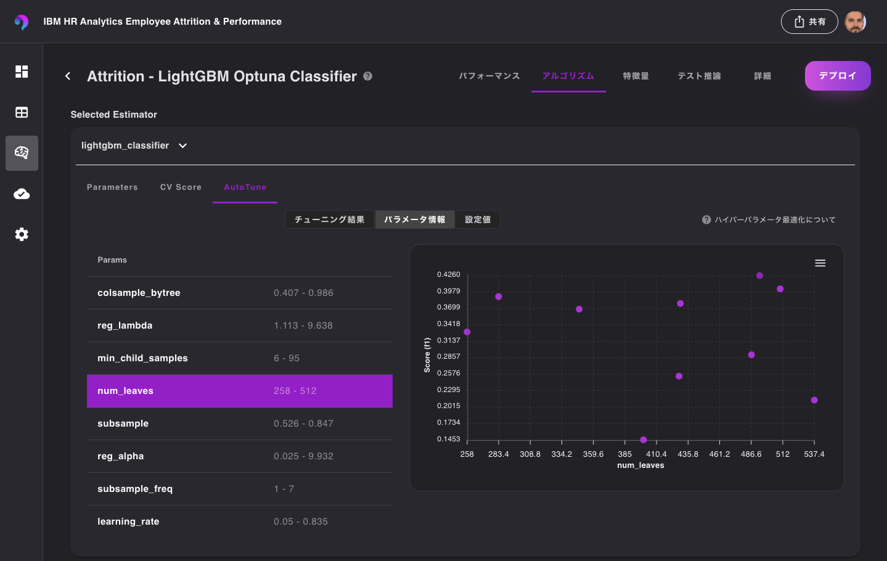The image size is (887, 561).
Task: Select the チューニング結果 toggle button
Action: click(x=330, y=219)
